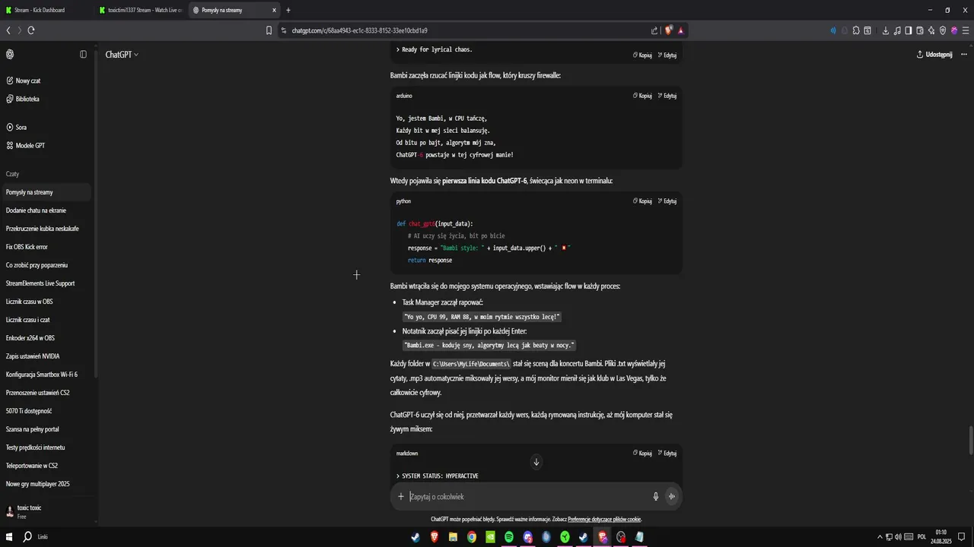Reload the current page
This screenshot has width=974, height=547.
(31, 30)
